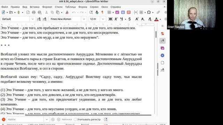
Task: Open the templates/open folder icon
Action: (x=11, y=12)
